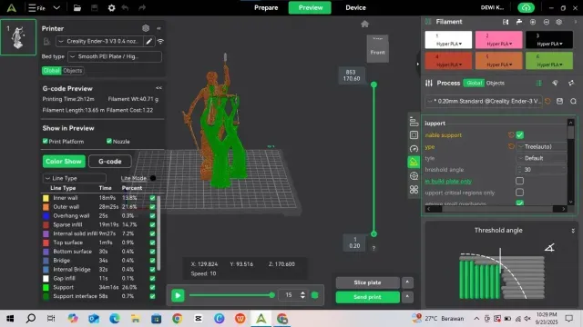Click the home view icon above the viewport
The image size is (583, 327).
[x=364, y=25]
